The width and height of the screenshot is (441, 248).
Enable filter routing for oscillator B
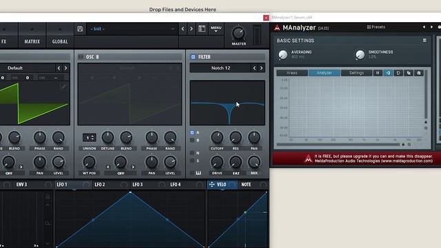(x=192, y=141)
